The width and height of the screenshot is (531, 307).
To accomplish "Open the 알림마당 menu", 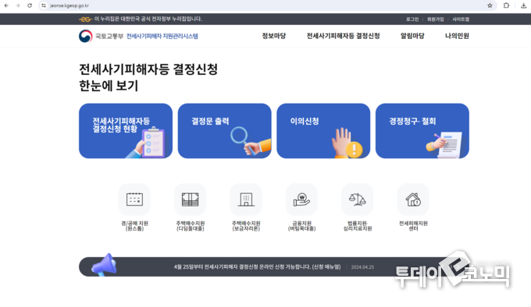I will (x=412, y=36).
